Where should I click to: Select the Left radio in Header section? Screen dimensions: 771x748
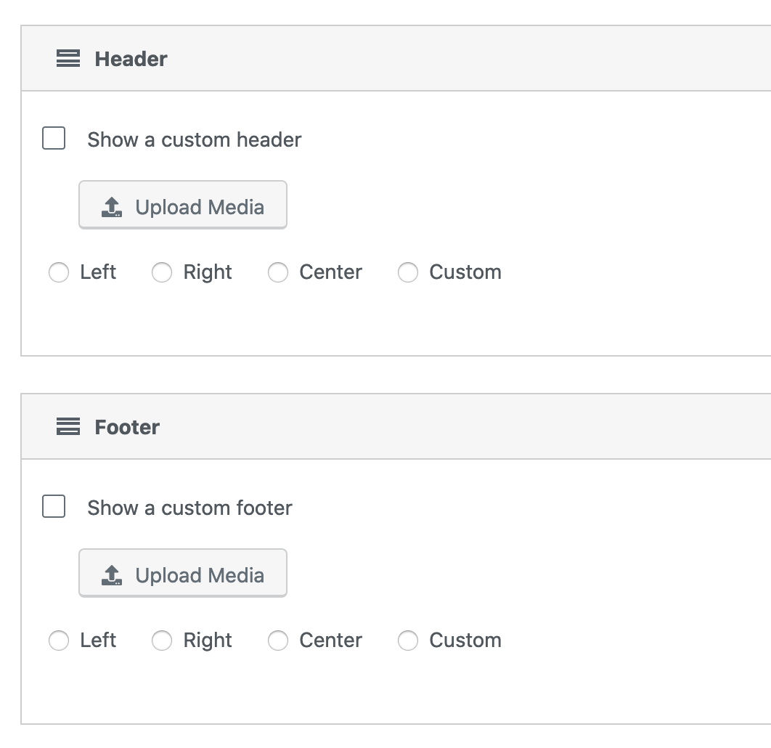click(59, 273)
